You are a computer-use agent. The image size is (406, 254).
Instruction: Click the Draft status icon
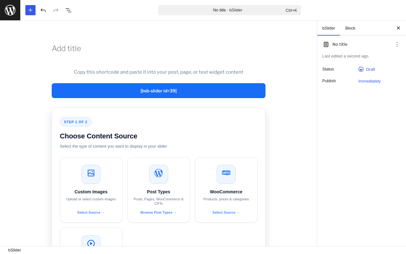click(x=361, y=69)
